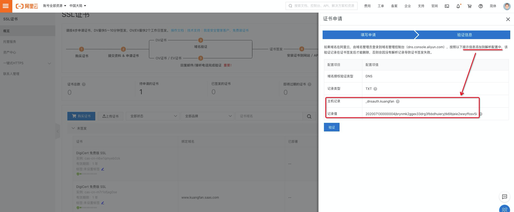Viewport: 514px width, 212px height.
Task: Focus the top search box
Action: (322, 6)
